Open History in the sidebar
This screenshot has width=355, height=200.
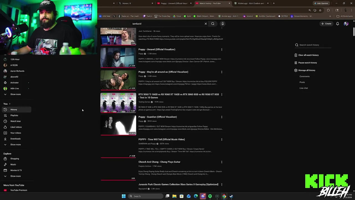(x=16, y=109)
